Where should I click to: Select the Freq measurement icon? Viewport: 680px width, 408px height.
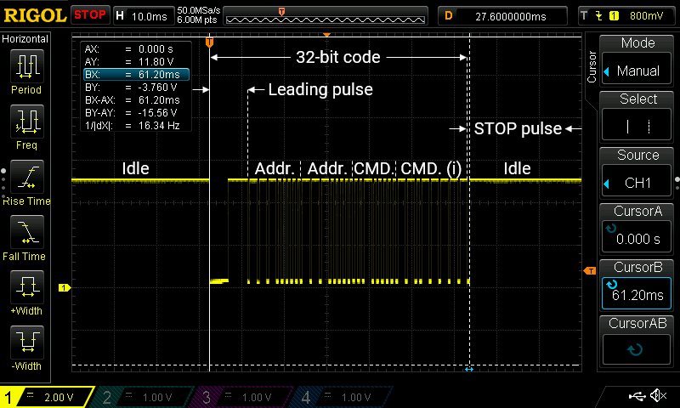25,125
